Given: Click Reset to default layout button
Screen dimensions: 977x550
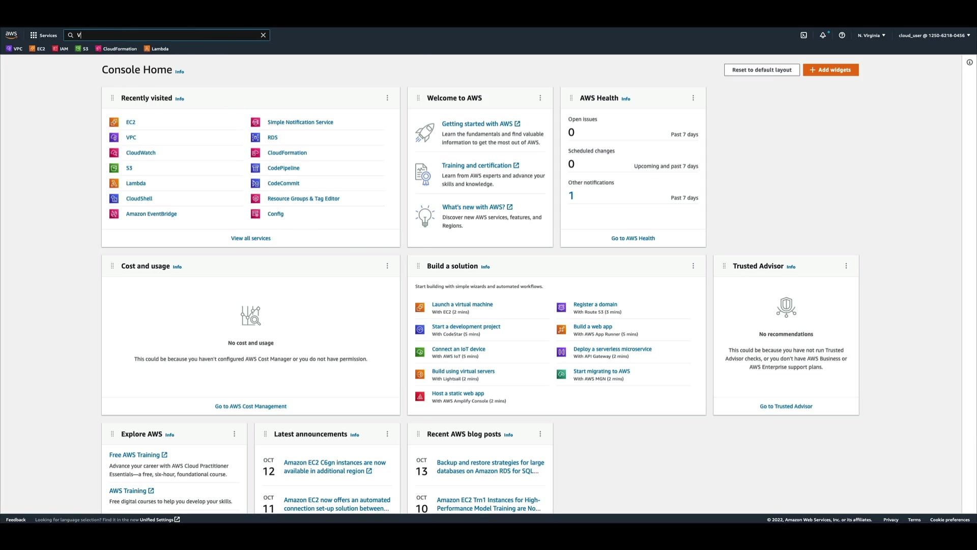Looking at the screenshot, I should (x=762, y=70).
